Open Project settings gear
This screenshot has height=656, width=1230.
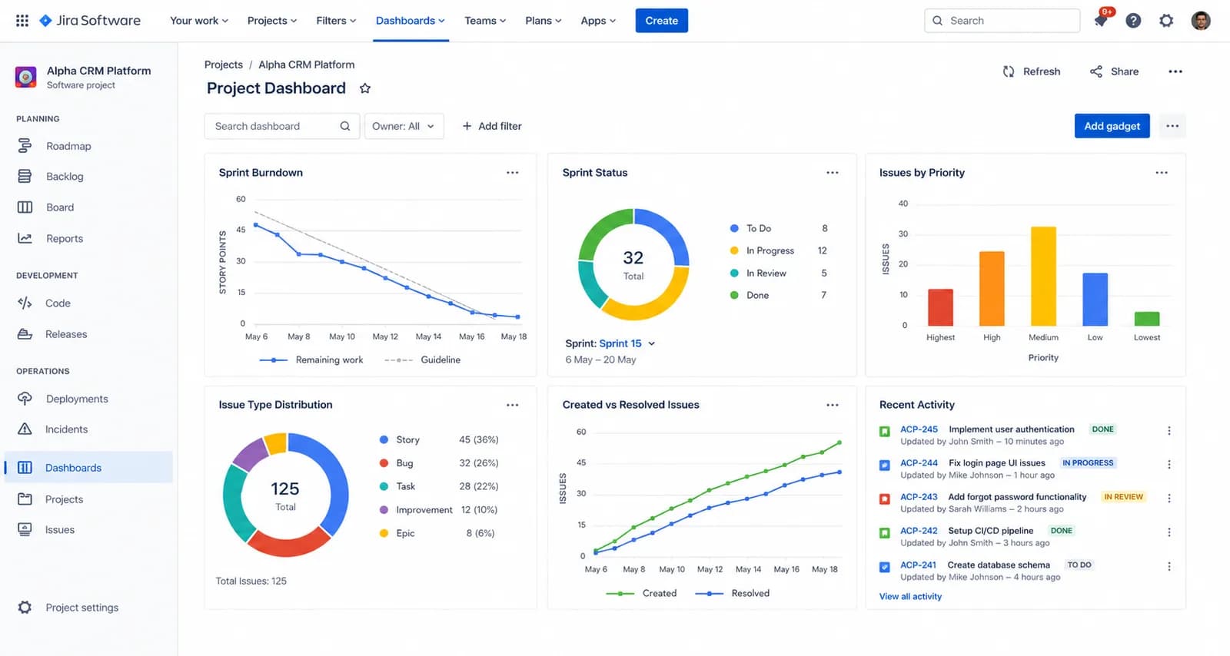[x=25, y=608]
